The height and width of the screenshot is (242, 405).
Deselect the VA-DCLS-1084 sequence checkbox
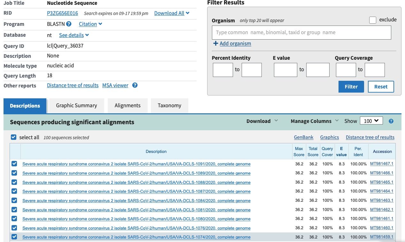pyautogui.click(x=14, y=200)
